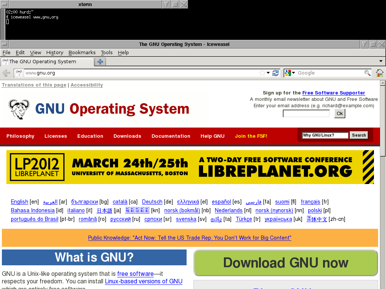Click the page's vertical scrollbar thumb
This screenshot has height=289, width=386.
coord(383,120)
